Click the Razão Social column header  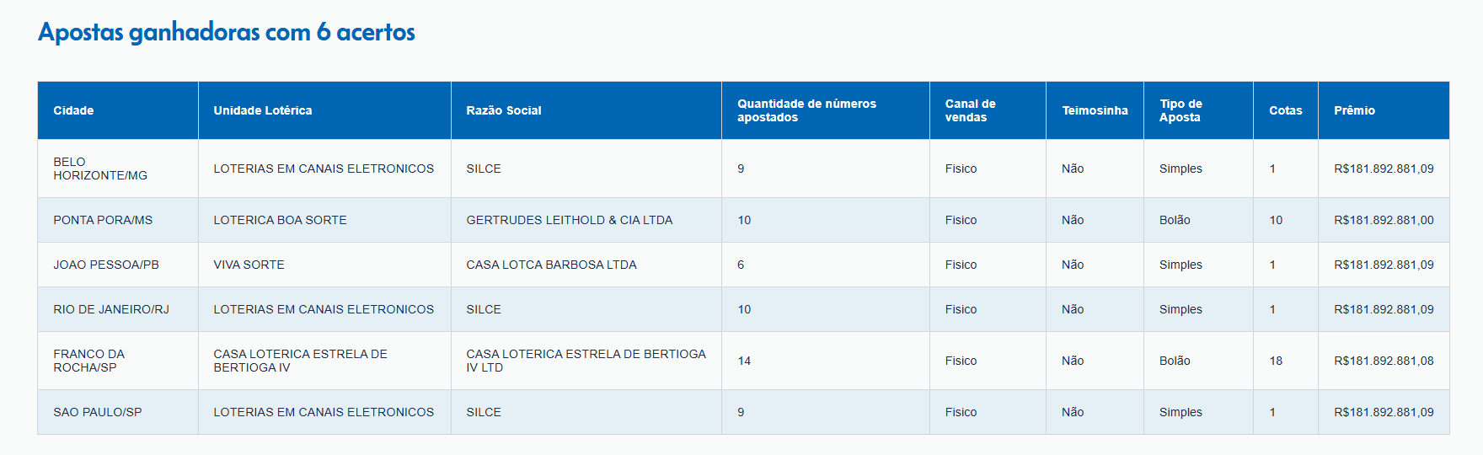point(503,110)
